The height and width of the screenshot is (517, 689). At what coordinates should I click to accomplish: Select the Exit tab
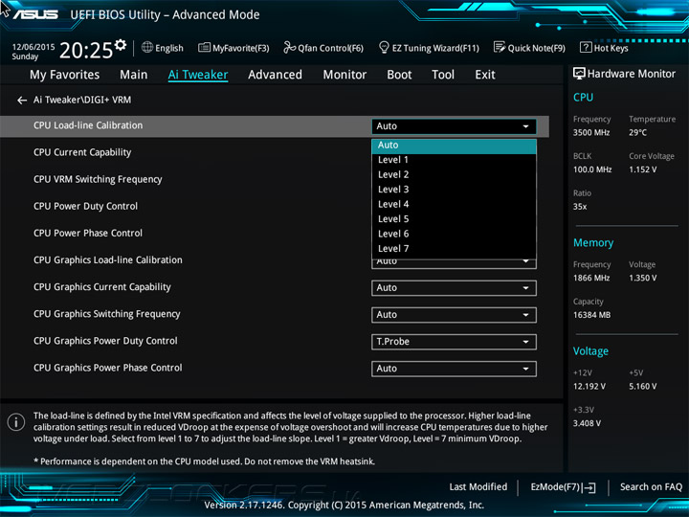pyautogui.click(x=485, y=75)
